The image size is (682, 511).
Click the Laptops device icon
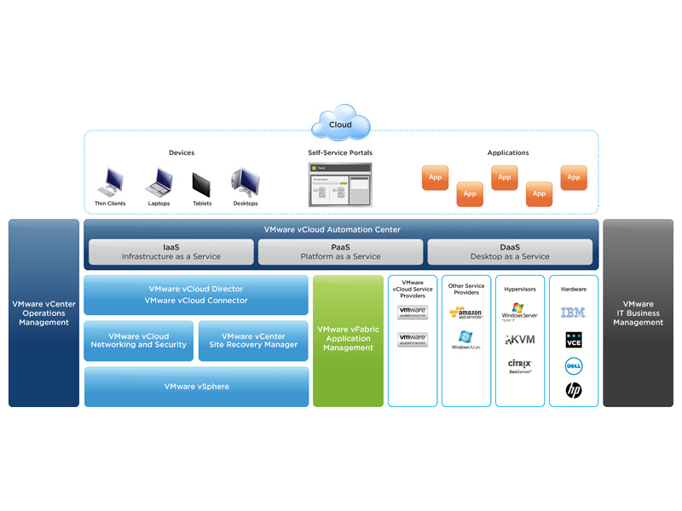tap(159, 183)
